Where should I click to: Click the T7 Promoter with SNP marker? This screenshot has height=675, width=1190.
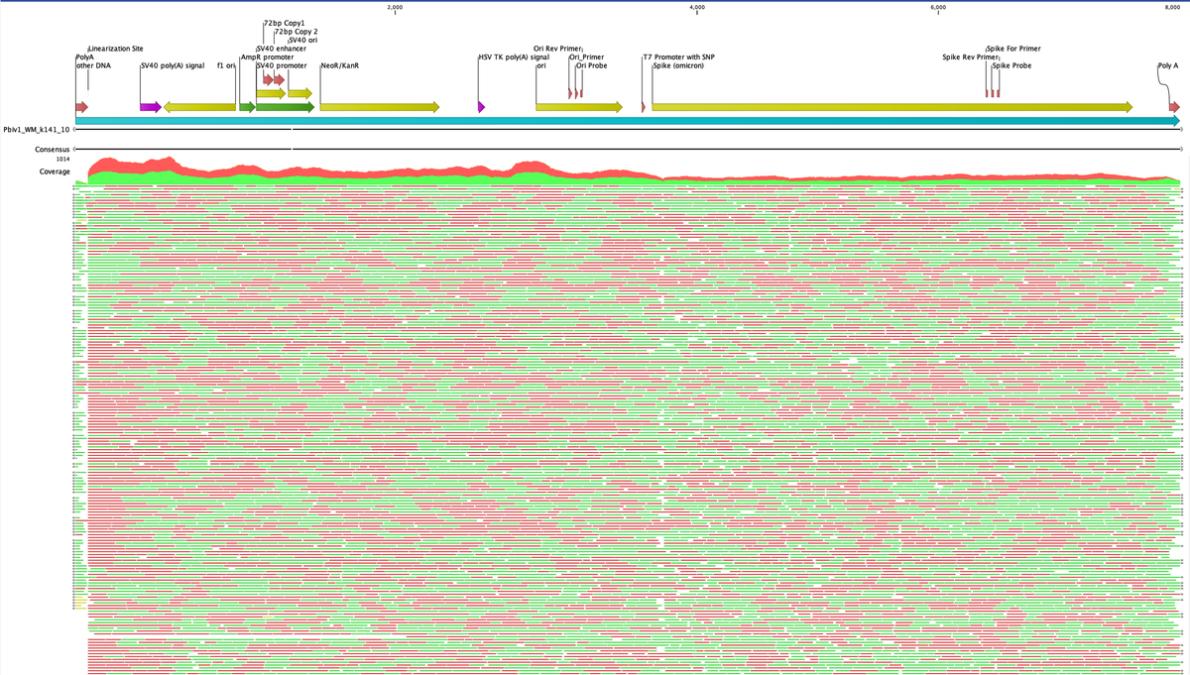pyautogui.click(x=643, y=106)
